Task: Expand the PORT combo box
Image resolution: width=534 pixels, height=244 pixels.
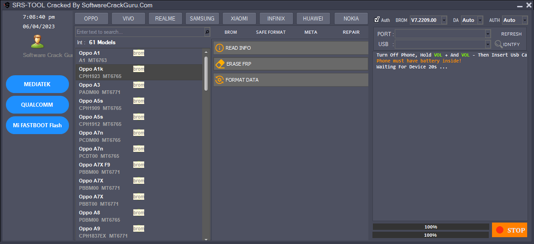Action: 488,34
